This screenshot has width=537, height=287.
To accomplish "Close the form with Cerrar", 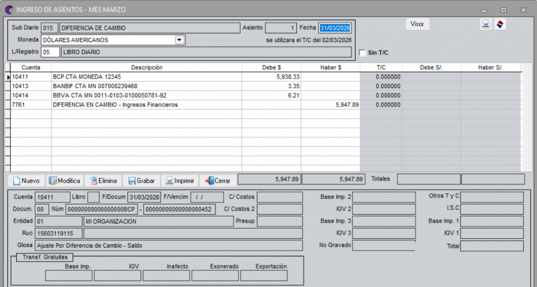I will [218, 181].
